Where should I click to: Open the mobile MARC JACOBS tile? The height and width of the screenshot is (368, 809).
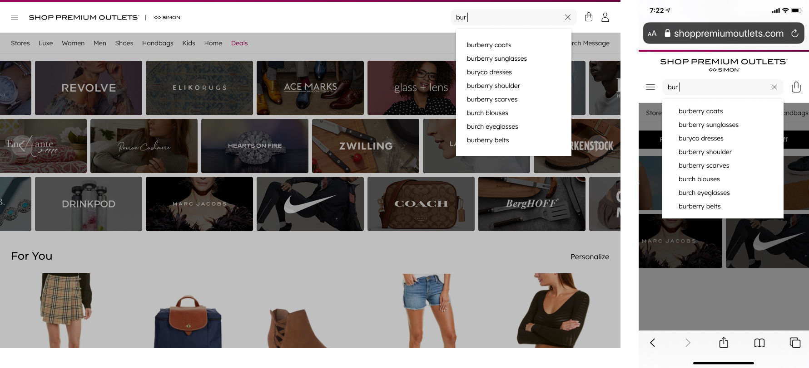pos(680,241)
